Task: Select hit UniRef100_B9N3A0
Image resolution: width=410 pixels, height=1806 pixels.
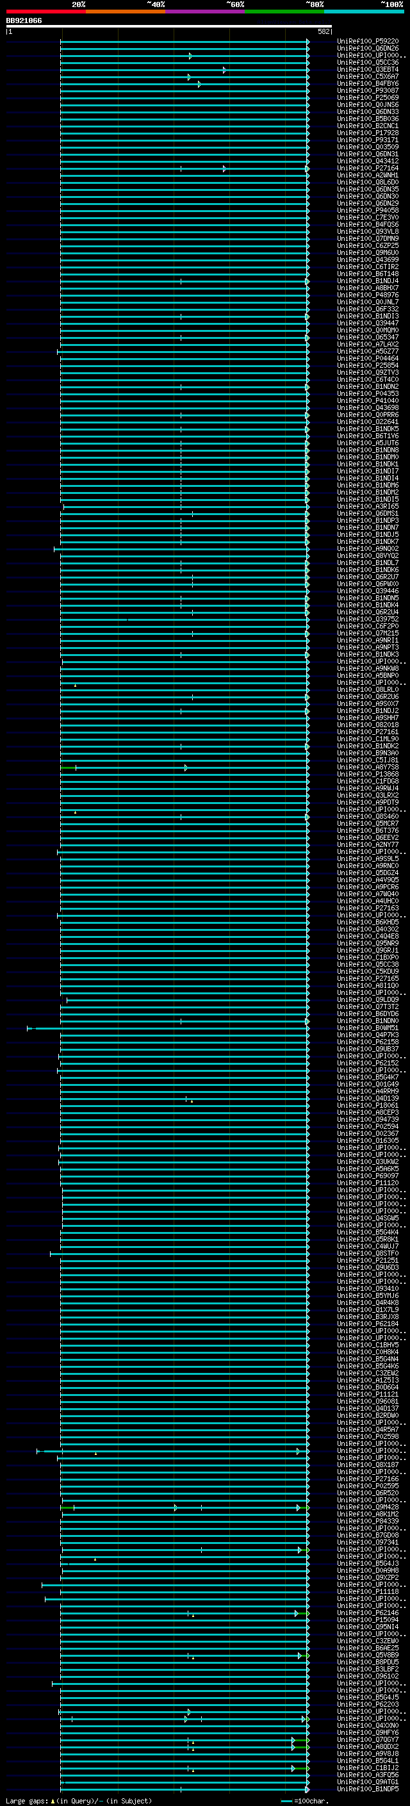Action: [368, 753]
